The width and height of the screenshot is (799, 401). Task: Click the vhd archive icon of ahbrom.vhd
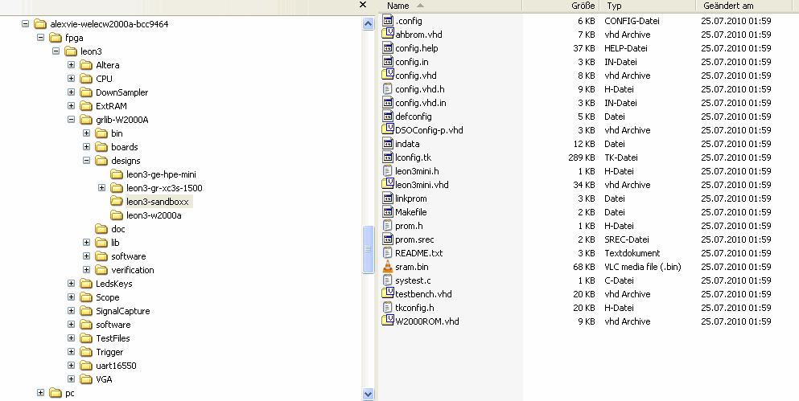click(388, 34)
